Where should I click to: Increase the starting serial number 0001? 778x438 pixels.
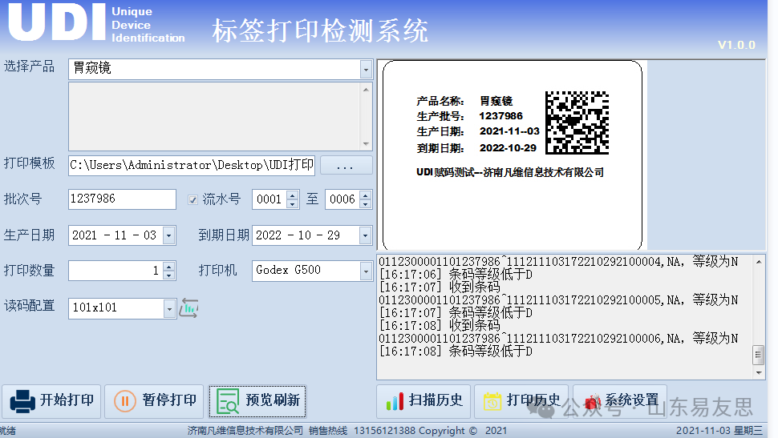(x=293, y=195)
